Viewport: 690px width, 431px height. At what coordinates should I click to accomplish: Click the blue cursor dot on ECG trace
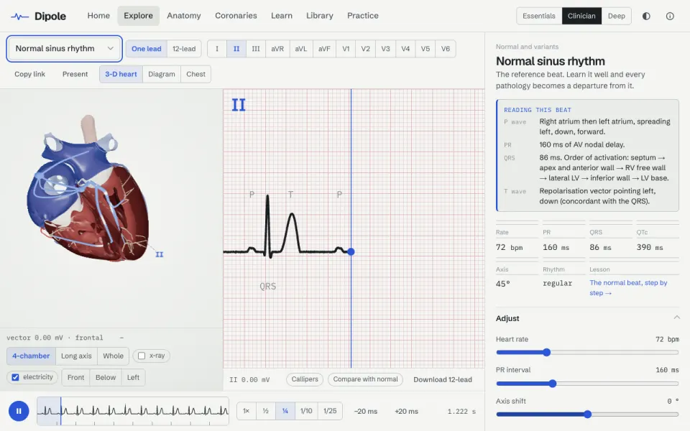[x=351, y=251]
